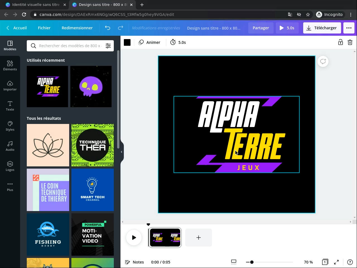357x268 pixels.
Task: Select the ALPHA text on canvas
Action: click(229, 117)
